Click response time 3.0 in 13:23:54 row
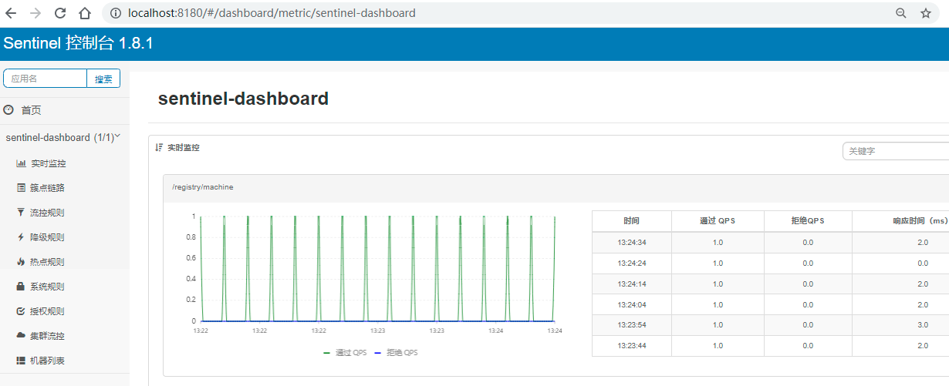Screen dimensions: 949x386 point(923,325)
